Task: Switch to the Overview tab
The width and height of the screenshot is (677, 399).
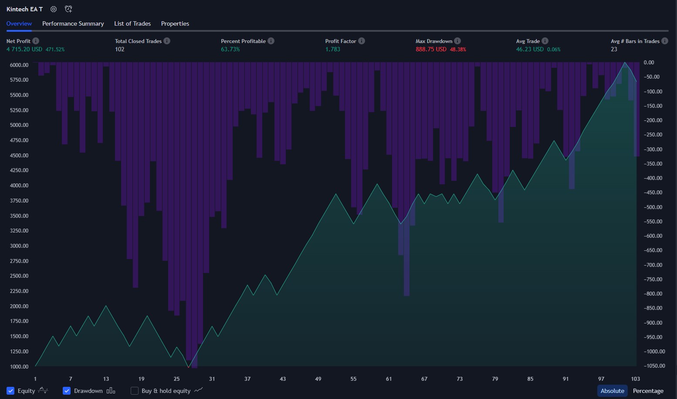Action: 19,23
